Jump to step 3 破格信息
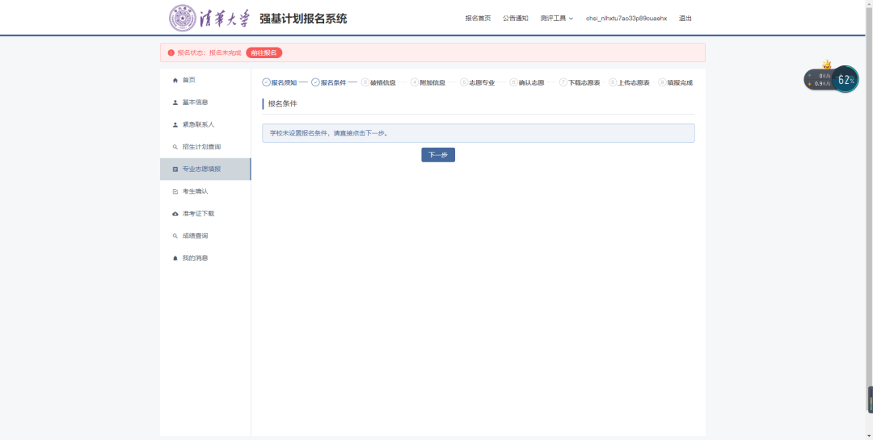This screenshot has width=873, height=440. [378, 82]
